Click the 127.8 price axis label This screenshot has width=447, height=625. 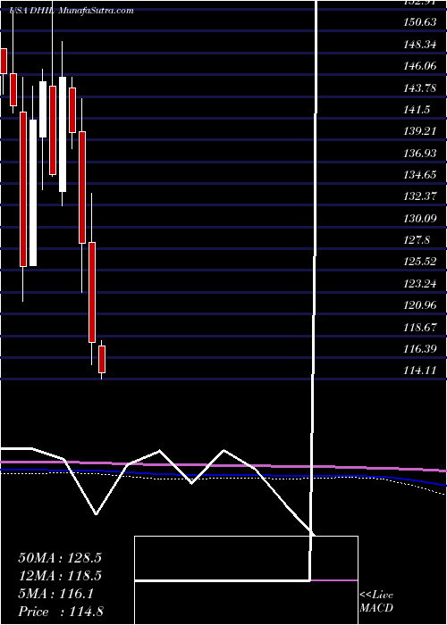click(417, 240)
